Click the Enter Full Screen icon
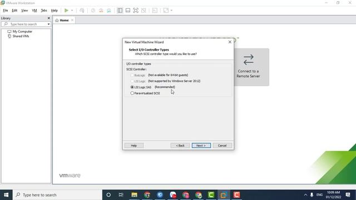 click(x=136, y=11)
